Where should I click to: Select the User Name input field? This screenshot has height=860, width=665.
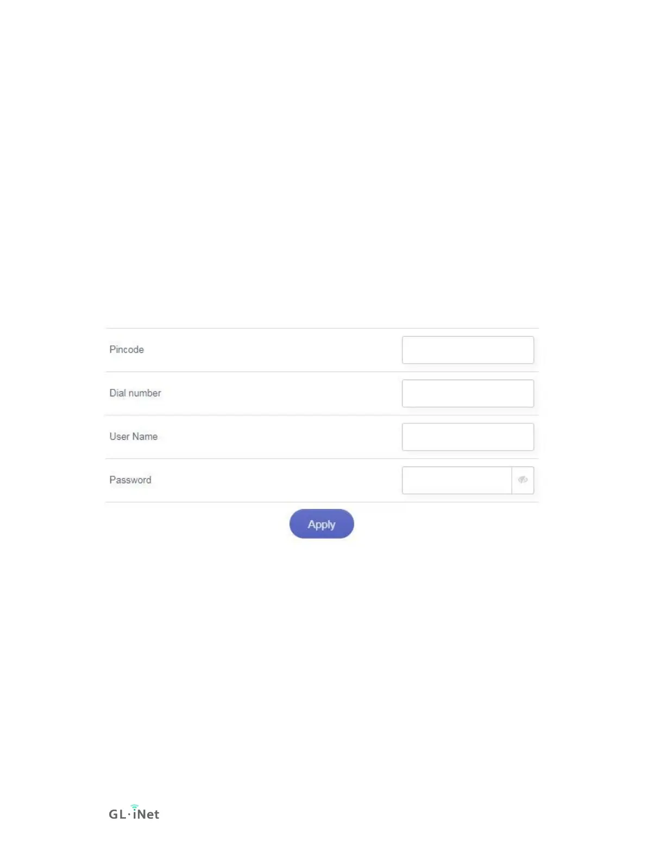468,437
